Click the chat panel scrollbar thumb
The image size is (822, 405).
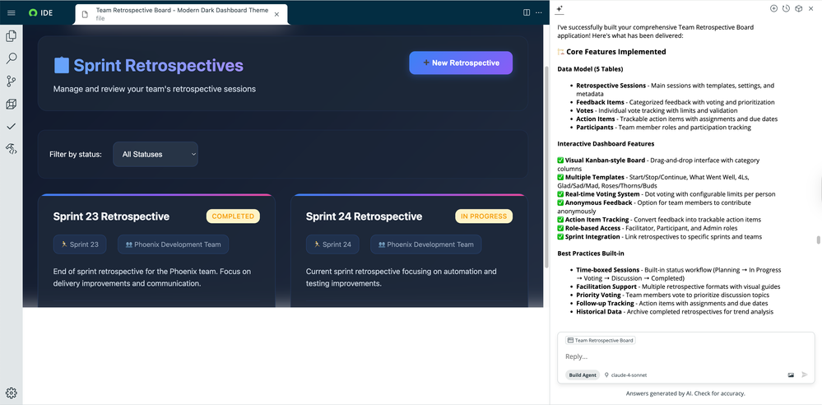817,240
